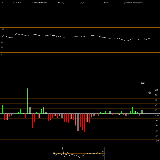The image size is (160, 160).
Task: Click the -40 label on MR axis
Action: 156,126
